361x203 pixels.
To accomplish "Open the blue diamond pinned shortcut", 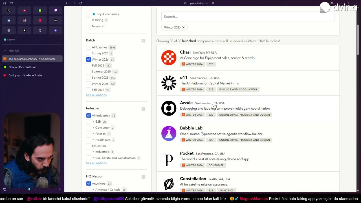I will [56, 30].
